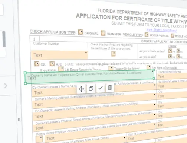Click the bottom-right resize handle of selected field
This screenshot has width=187, height=143.
[x=154, y=79]
